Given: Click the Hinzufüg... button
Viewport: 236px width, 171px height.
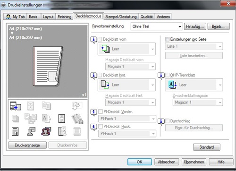Looking at the screenshot, I should click(195, 26).
